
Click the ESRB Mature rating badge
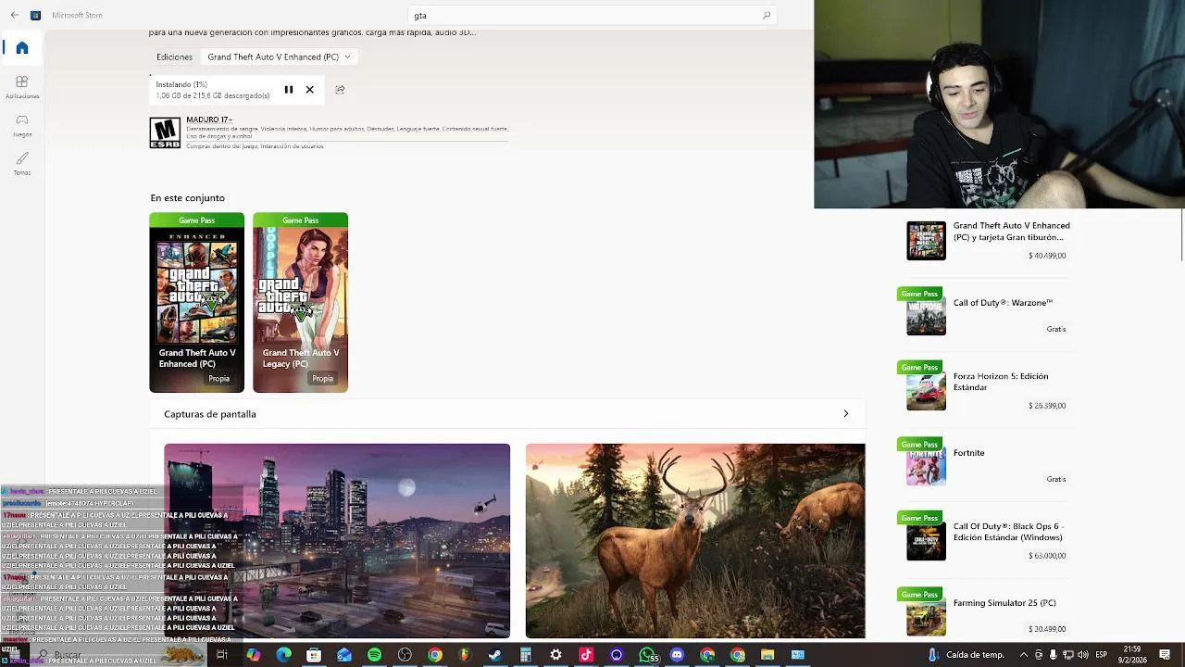pos(165,132)
